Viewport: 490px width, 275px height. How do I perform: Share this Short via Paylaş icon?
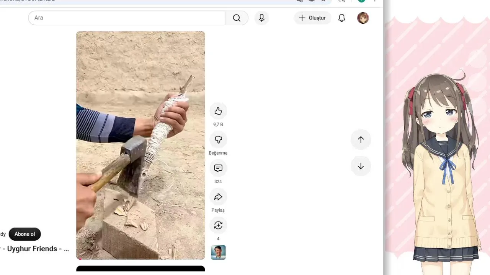pyautogui.click(x=218, y=197)
